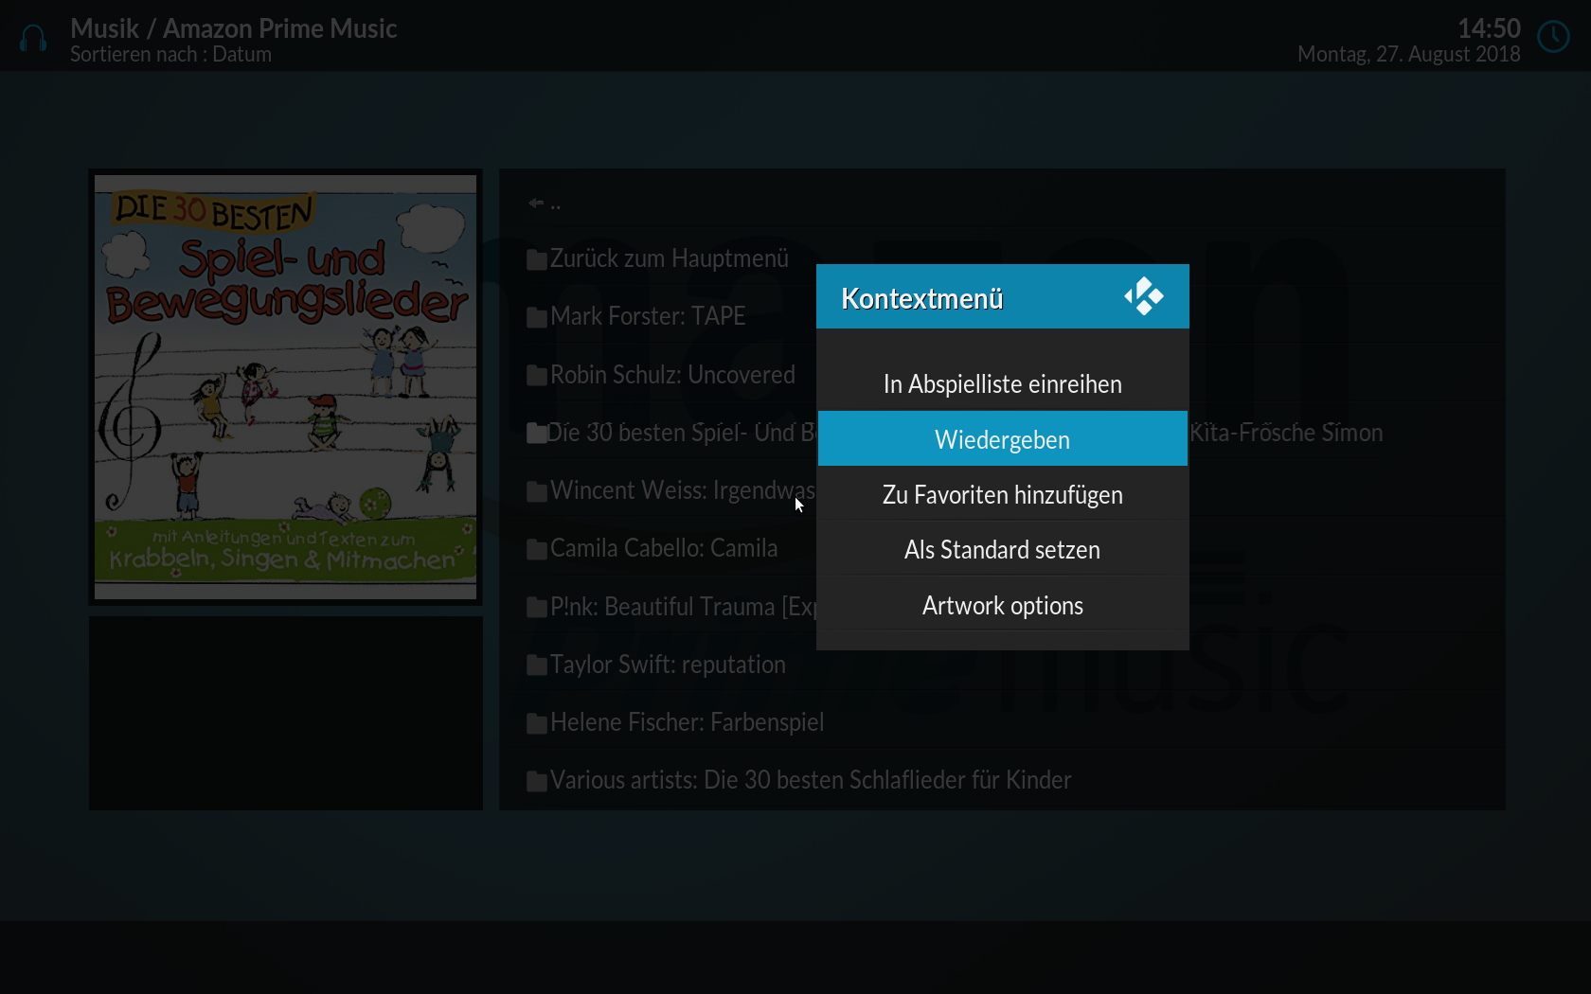Click the clock icon next to the time

1553,37
